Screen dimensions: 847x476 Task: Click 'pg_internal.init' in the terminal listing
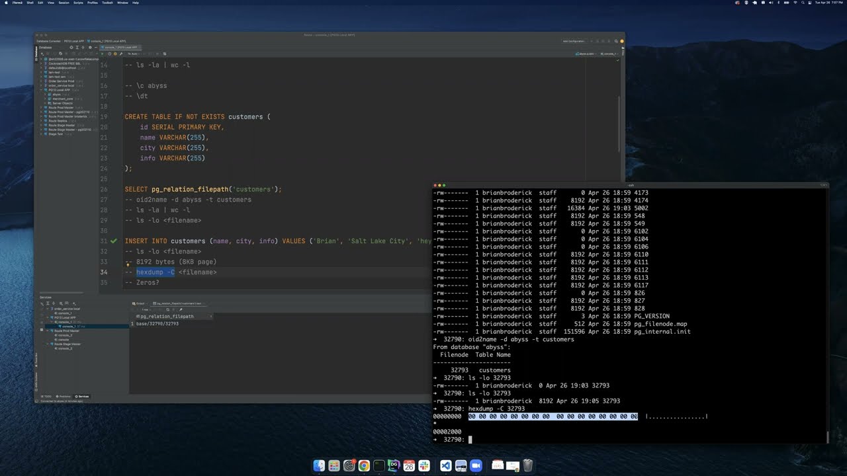click(x=662, y=332)
